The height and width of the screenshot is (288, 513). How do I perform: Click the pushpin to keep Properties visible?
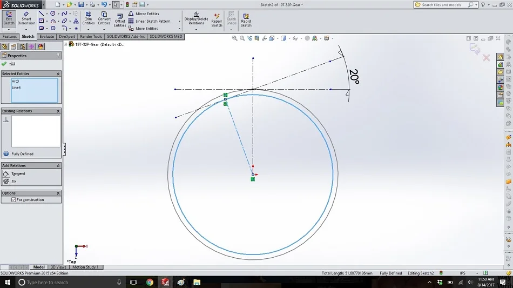pos(12,64)
